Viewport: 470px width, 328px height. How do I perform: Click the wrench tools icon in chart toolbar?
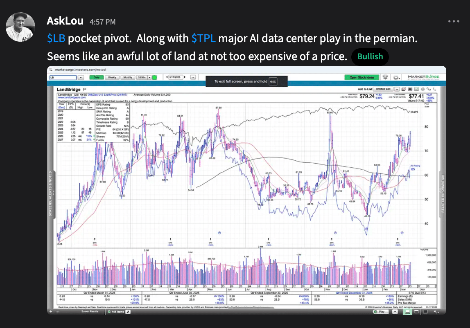[x=429, y=89]
